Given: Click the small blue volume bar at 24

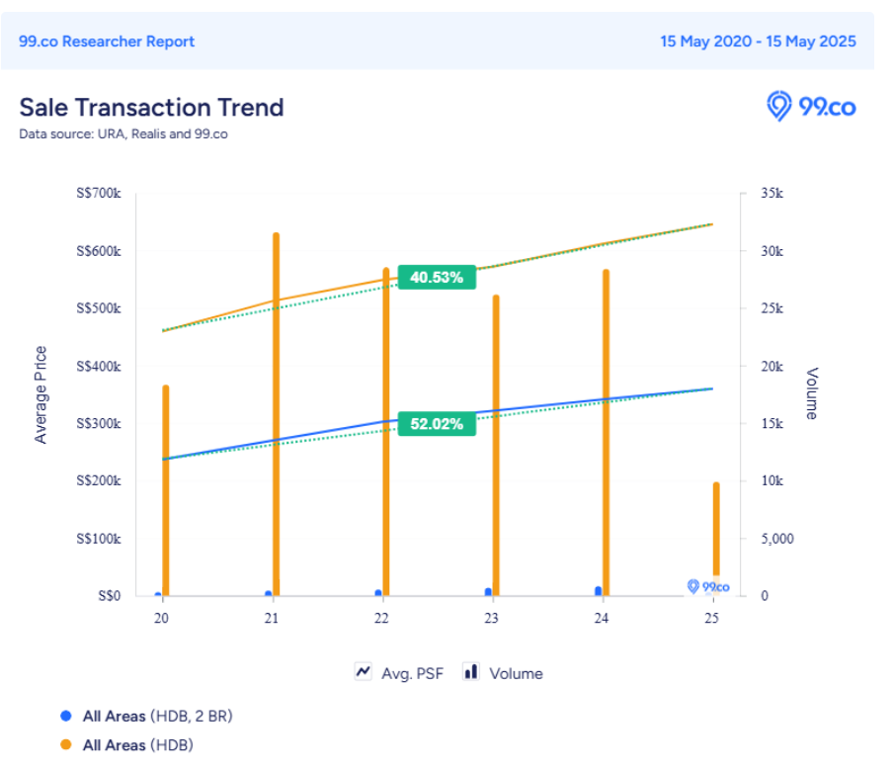Looking at the screenshot, I should coord(598,591).
